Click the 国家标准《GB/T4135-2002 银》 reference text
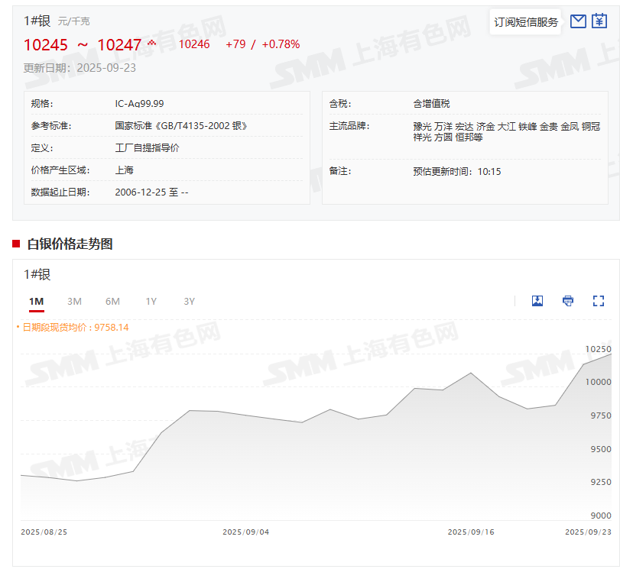 point(181,126)
